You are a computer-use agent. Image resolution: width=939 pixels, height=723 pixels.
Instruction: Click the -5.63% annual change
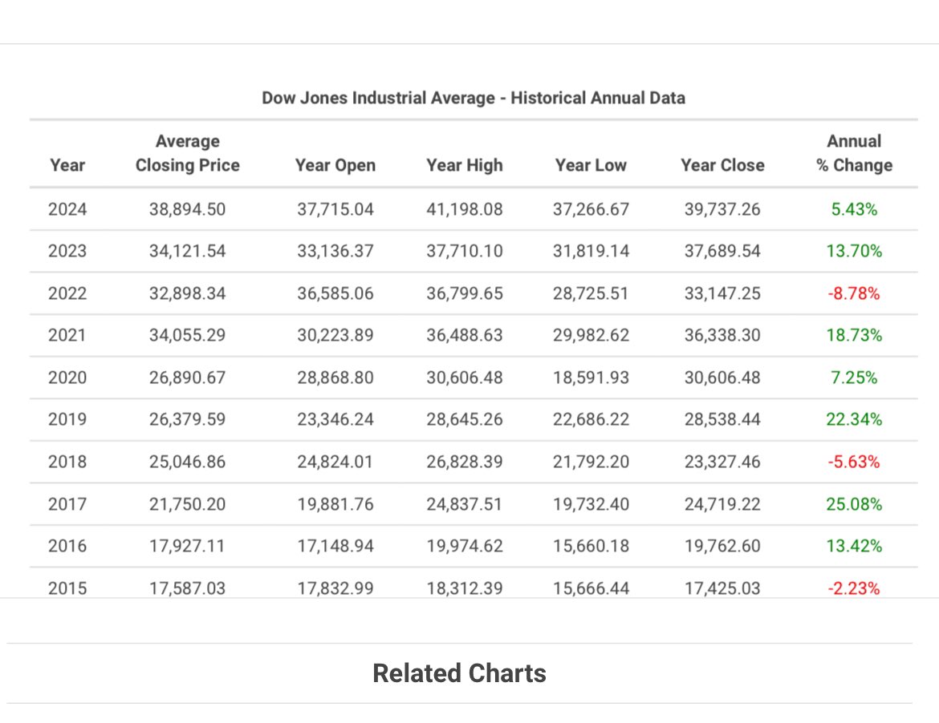pyautogui.click(x=855, y=462)
